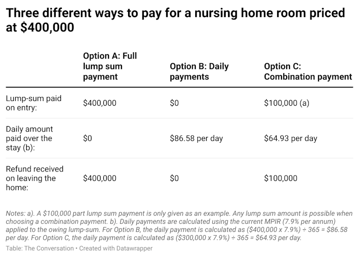The image size is (359, 258).
Task: Click the '$100,000 (a)' cell under Option C
Action: click(x=287, y=103)
